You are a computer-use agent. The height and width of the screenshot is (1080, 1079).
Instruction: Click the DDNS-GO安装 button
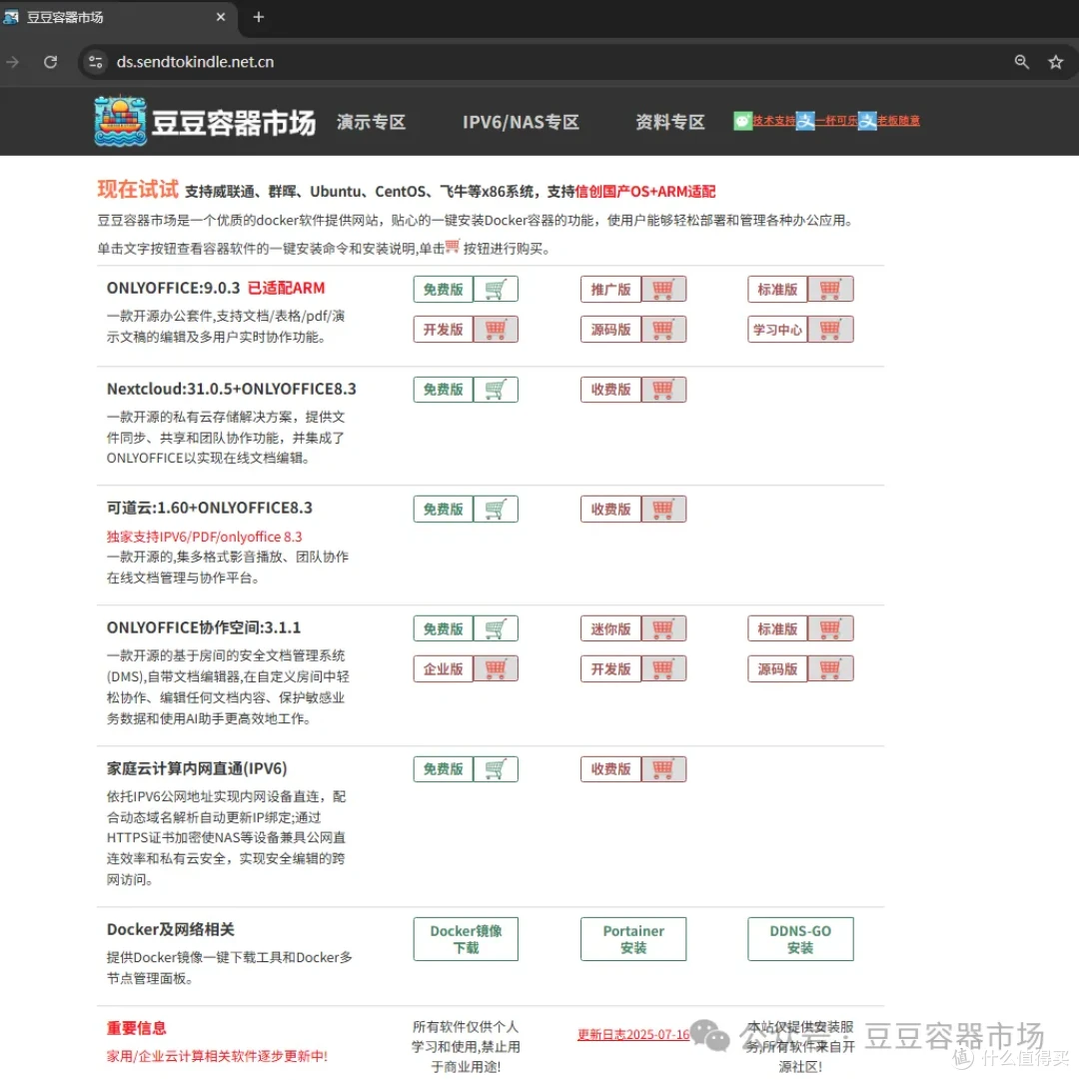pos(800,939)
